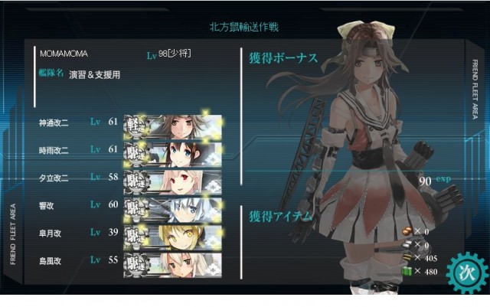Select 時雨改二 ship banner thumbnail
This screenshot has height=307, width=490.
coord(173,155)
